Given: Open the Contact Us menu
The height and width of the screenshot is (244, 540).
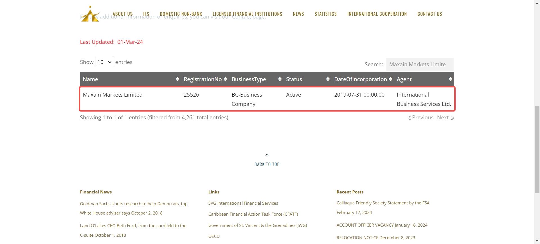Looking at the screenshot, I should (x=430, y=14).
